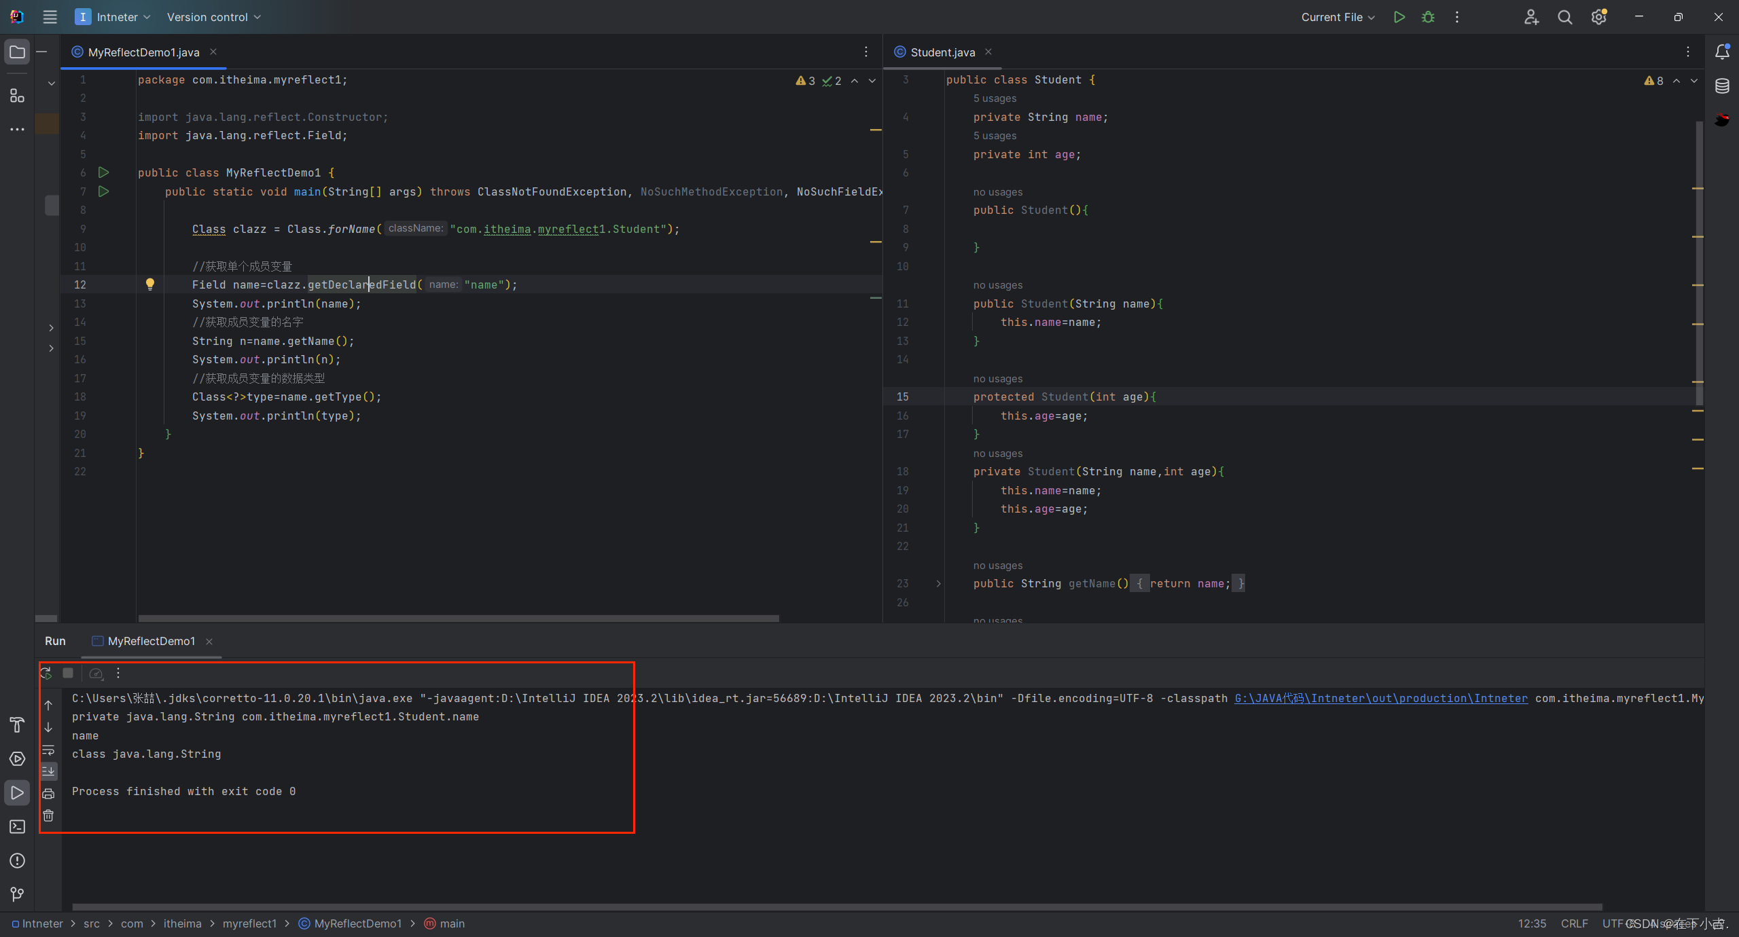The width and height of the screenshot is (1739, 937).
Task: Open the 8 warnings widget in Student.java
Action: point(1653,81)
